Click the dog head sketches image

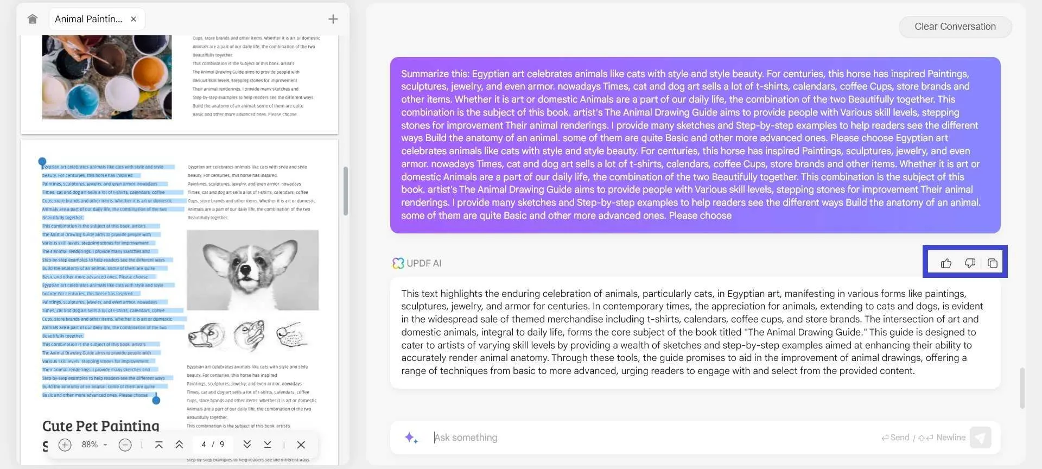(x=249, y=335)
